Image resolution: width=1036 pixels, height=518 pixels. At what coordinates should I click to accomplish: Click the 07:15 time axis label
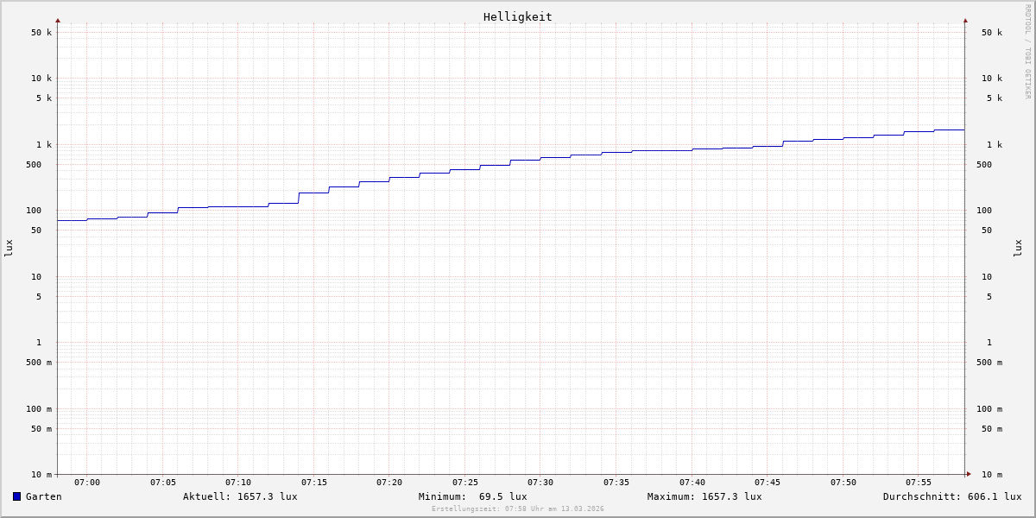(314, 483)
